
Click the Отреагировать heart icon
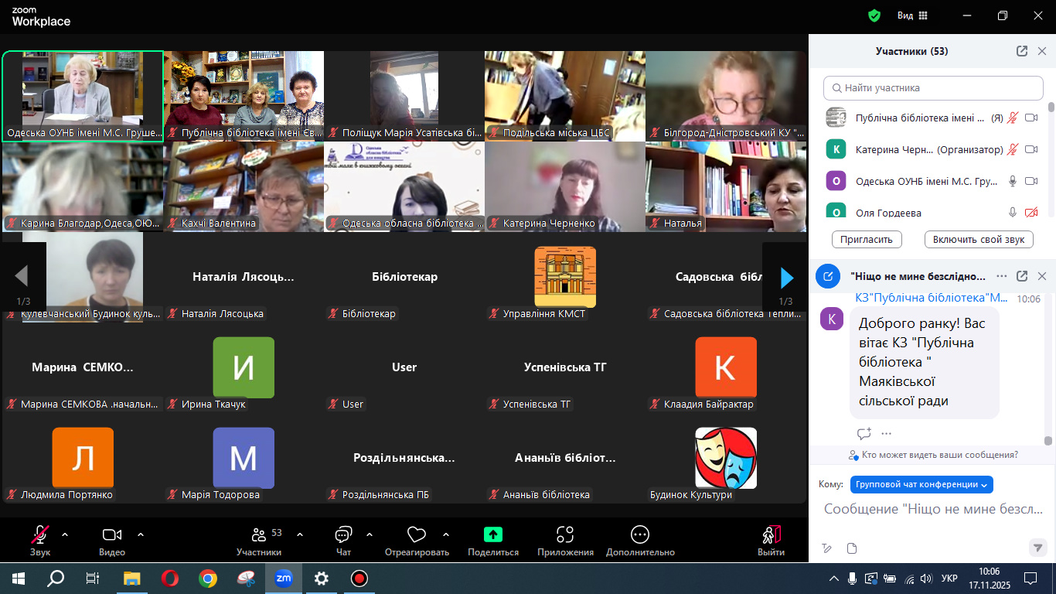[x=417, y=535]
